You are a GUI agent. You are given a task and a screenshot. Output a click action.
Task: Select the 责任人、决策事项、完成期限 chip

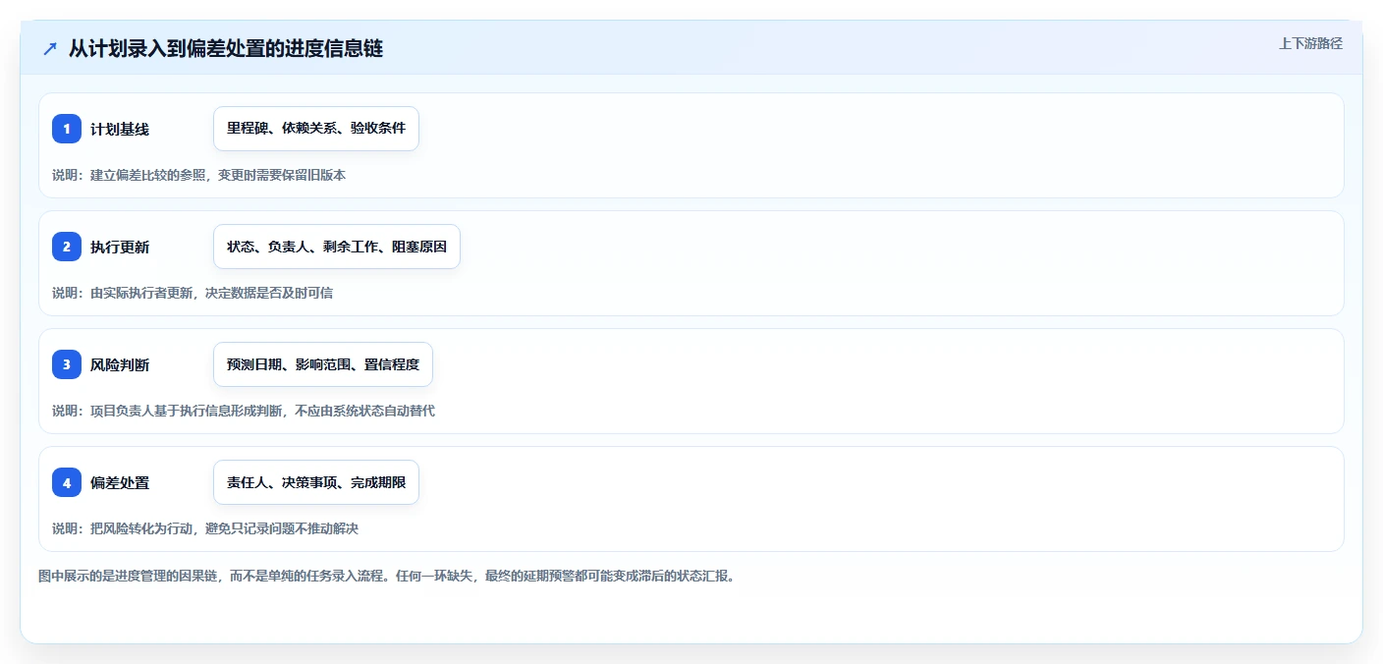(316, 482)
